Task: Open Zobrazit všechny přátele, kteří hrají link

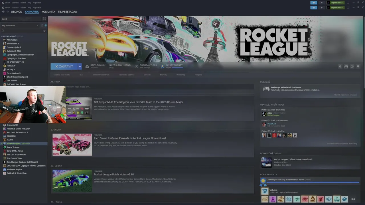Action: (342, 143)
